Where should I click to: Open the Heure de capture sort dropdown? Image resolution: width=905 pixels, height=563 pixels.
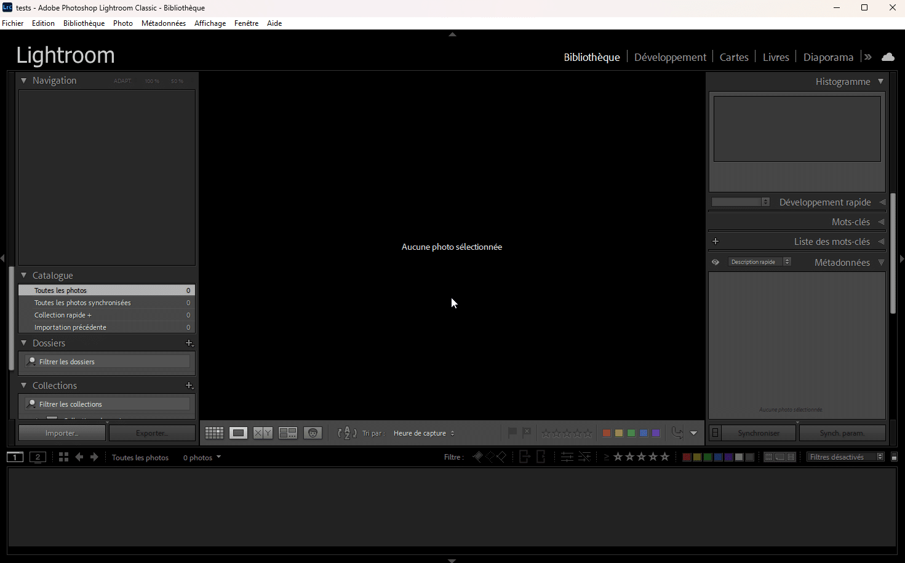point(424,433)
